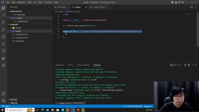Click the taskbar search box
The image size is (199, 112).
click(x=20, y=110)
